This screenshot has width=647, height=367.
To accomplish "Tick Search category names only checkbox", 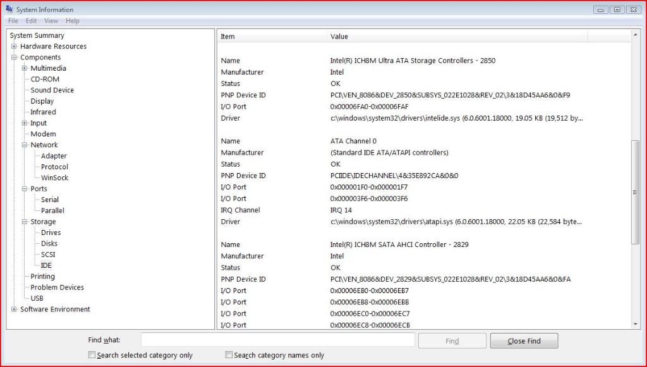I will [x=229, y=355].
